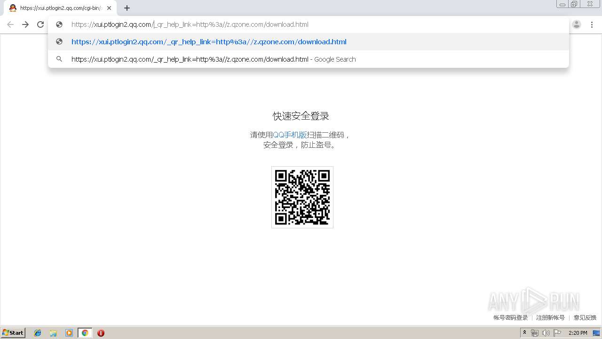Click the globe icon beside the URL suggestion
602x339 pixels.
click(x=59, y=41)
